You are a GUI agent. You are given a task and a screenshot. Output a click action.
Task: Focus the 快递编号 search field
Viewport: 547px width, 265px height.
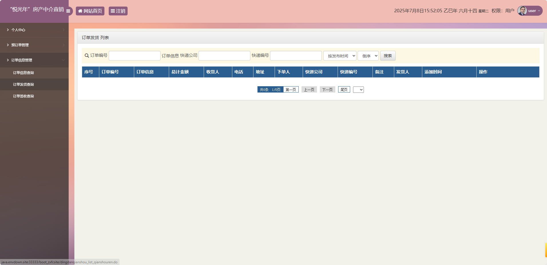(296, 56)
